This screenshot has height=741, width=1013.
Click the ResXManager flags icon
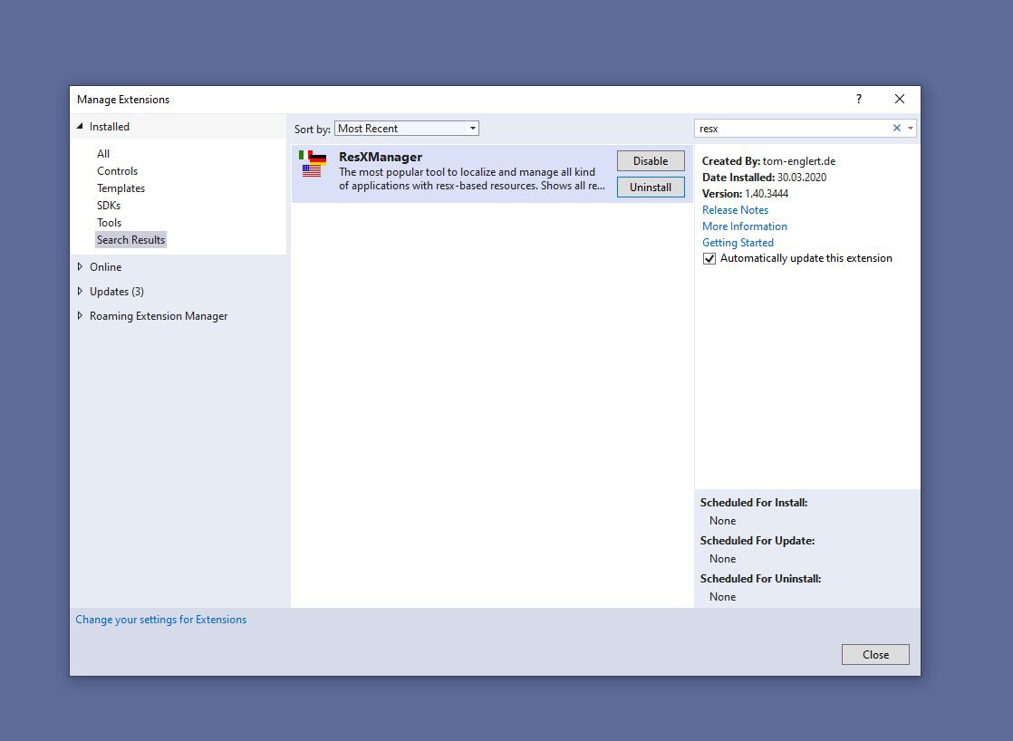click(312, 163)
